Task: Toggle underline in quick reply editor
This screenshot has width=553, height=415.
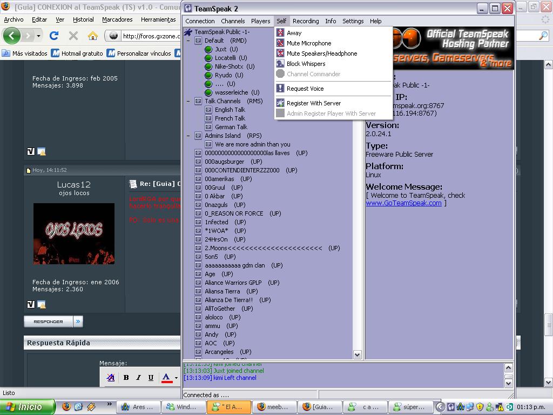Action: pos(151,378)
